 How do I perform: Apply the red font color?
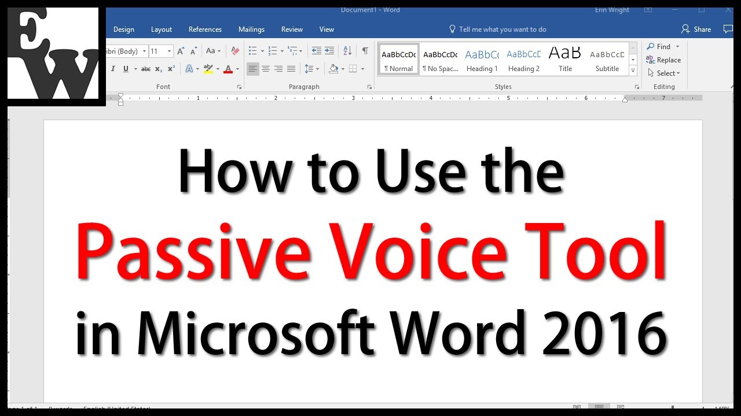(228, 69)
